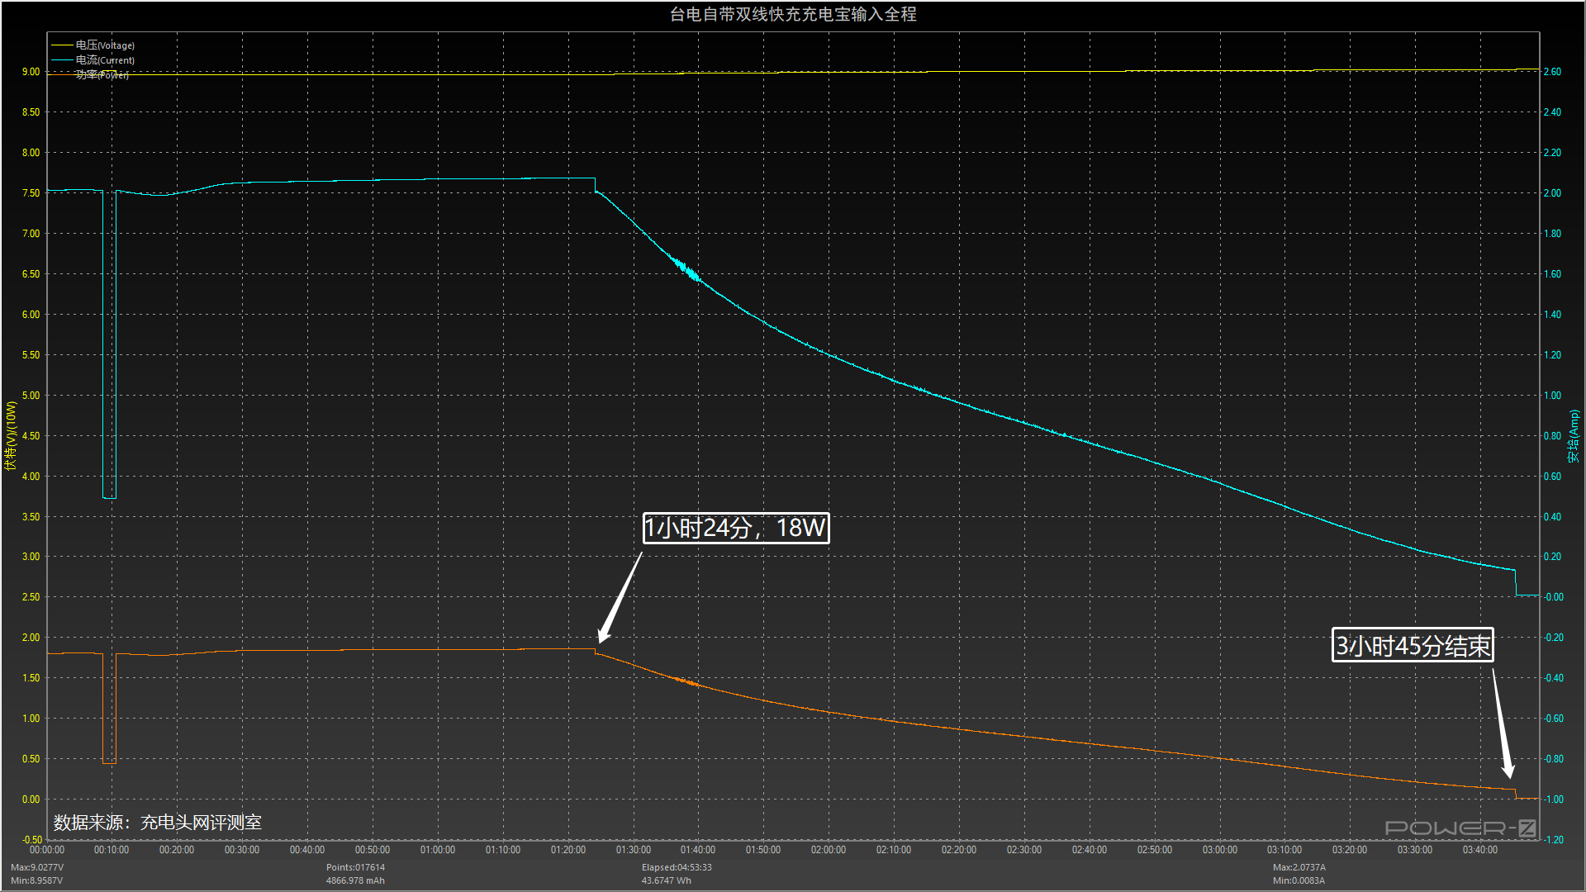This screenshot has height=892, width=1586.
Task: Click the 电压(Voltage) legend entry
Action: [x=104, y=45]
